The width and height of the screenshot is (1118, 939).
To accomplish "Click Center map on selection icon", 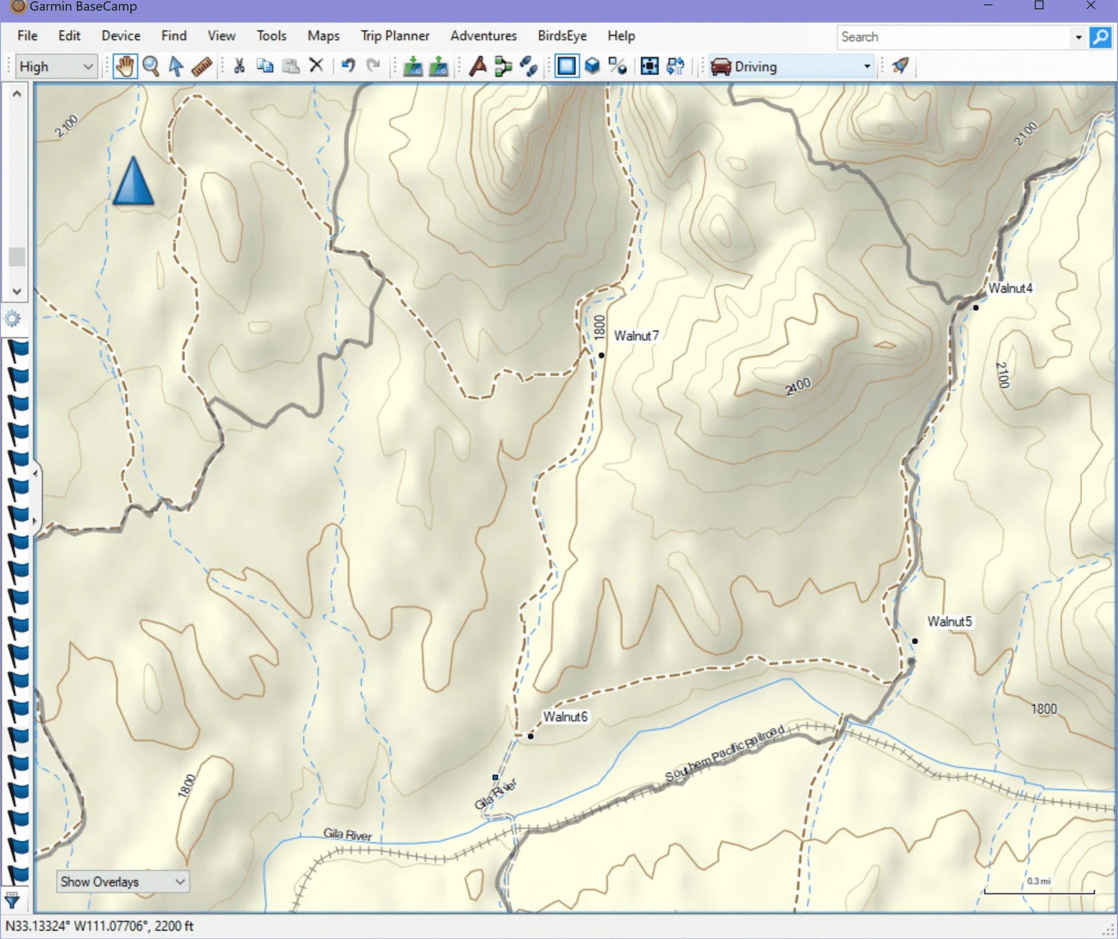I will click(x=649, y=66).
